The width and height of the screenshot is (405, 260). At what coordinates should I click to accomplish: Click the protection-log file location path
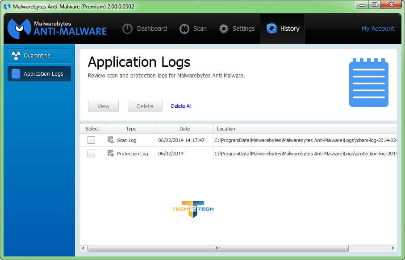tap(305, 154)
